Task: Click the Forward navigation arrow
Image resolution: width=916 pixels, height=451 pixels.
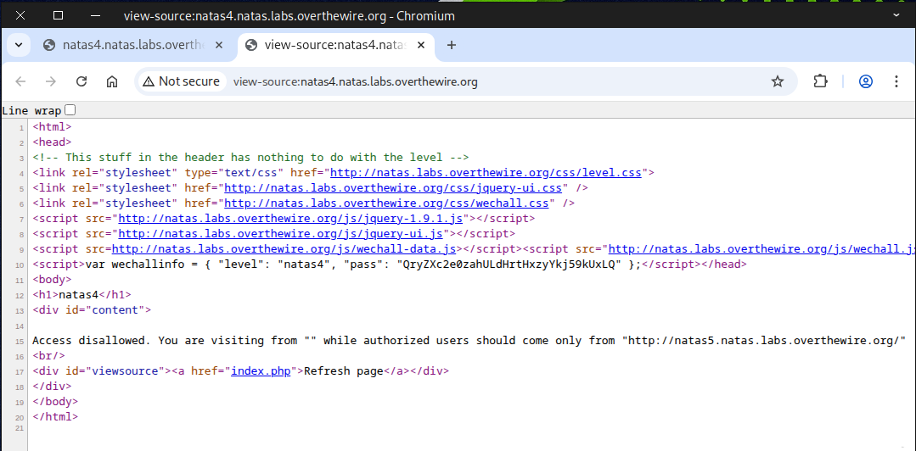Action: tap(51, 81)
